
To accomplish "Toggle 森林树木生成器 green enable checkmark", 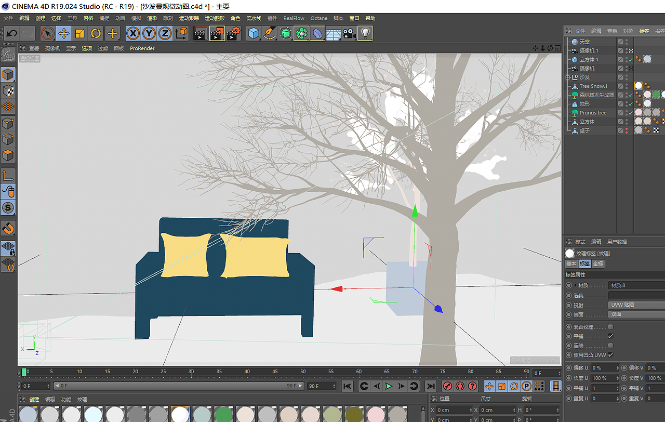I will point(631,95).
